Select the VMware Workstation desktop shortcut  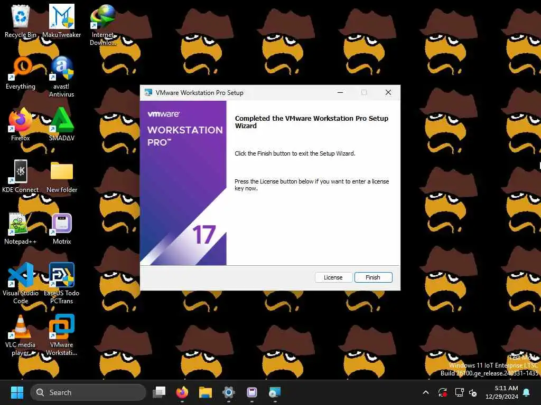pos(61,335)
